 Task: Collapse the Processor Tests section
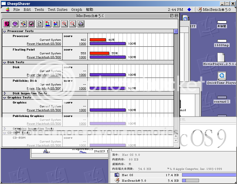5,31
